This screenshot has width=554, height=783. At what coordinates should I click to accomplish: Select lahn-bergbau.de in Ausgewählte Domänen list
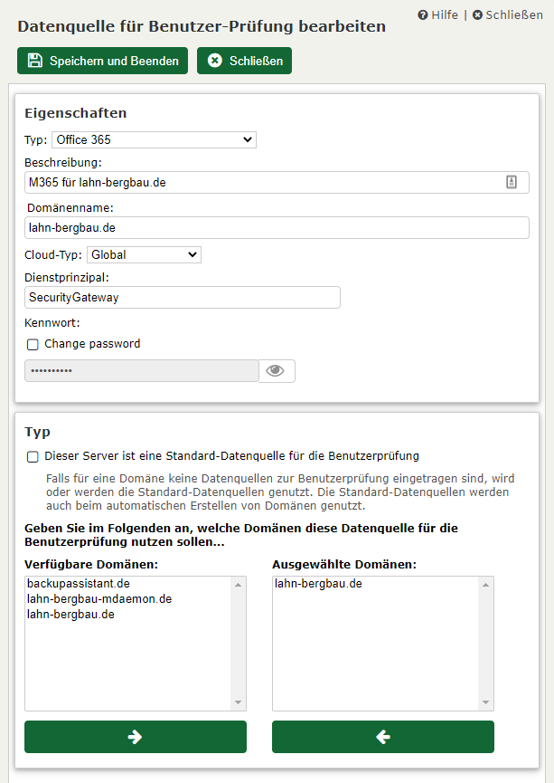click(x=318, y=584)
